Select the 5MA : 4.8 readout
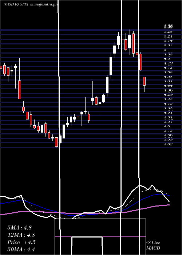This screenshot has width=182, height=255. tap(20, 228)
